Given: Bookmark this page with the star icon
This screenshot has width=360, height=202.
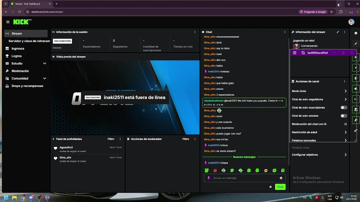Looking at the screenshot, I should tap(332, 12).
